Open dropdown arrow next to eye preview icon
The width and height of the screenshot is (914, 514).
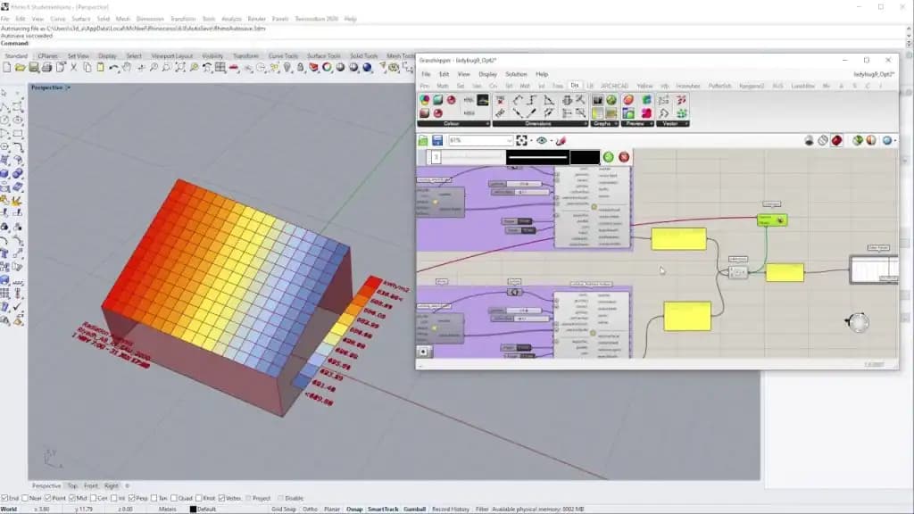[x=552, y=140]
